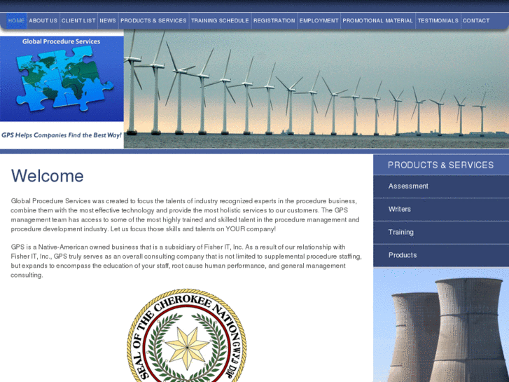Click the wind turbines banner image
The width and height of the screenshot is (509, 382).
(x=316, y=89)
